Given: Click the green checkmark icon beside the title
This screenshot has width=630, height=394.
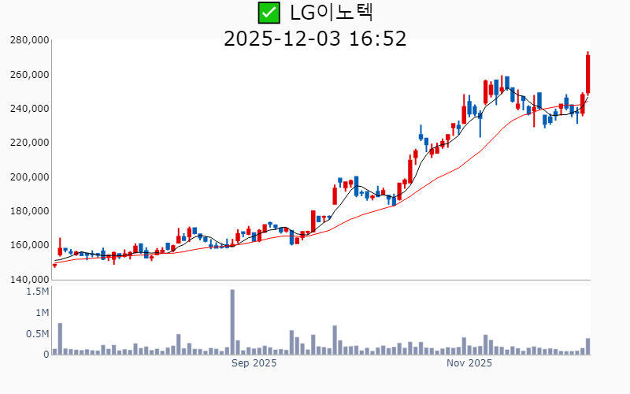Looking at the screenshot, I should (x=269, y=13).
